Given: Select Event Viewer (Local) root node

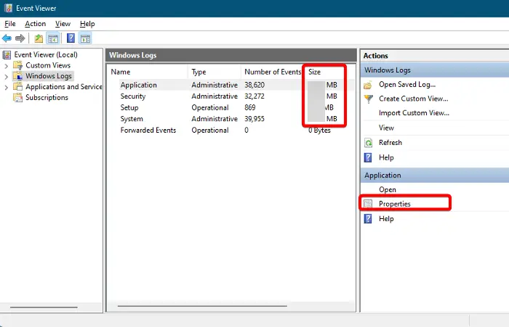Looking at the screenshot, I should 46,54.
